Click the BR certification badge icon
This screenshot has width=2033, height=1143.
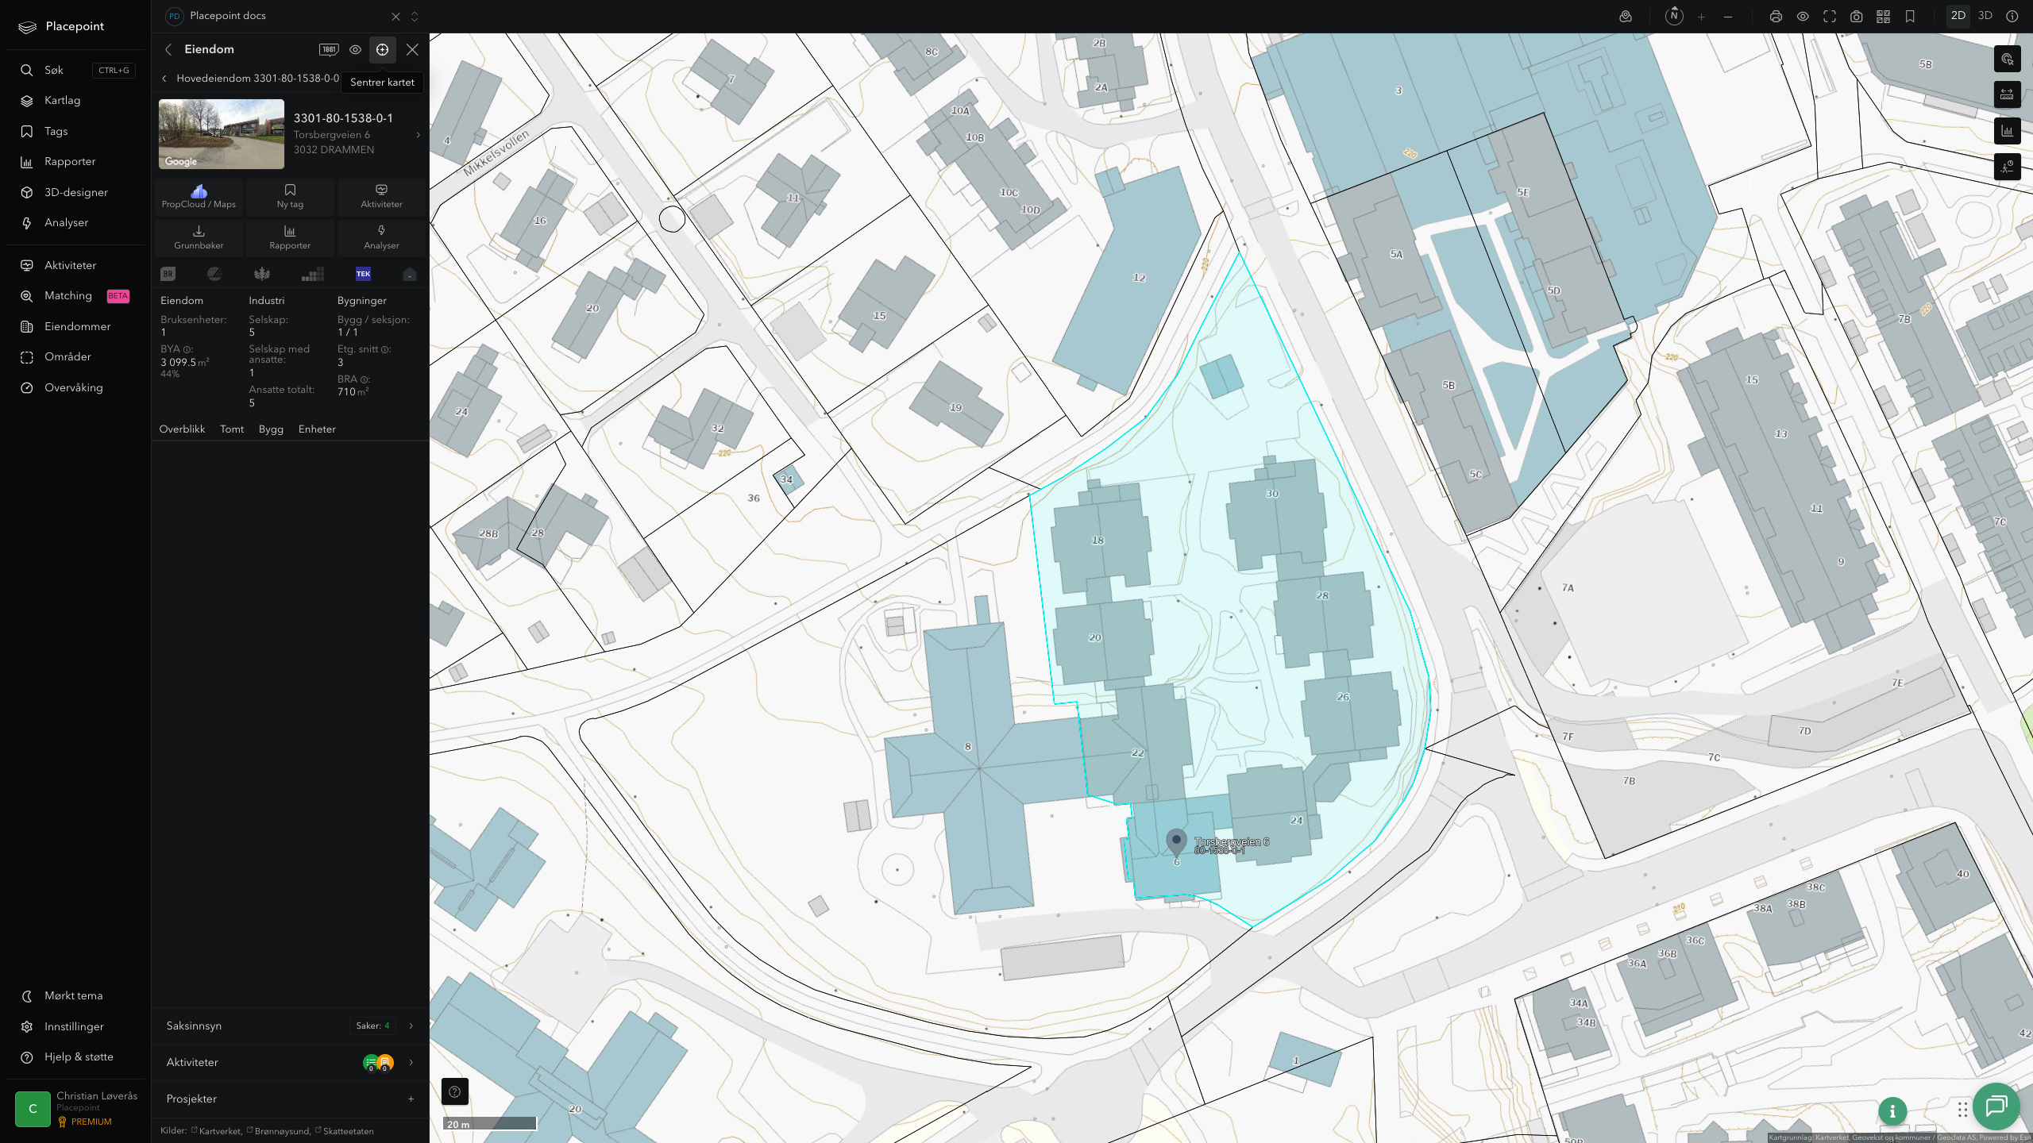[168, 274]
